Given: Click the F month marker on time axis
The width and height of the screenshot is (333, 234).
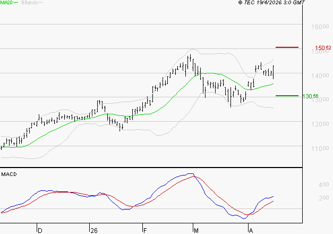Looking at the screenshot, I should tap(145, 230).
